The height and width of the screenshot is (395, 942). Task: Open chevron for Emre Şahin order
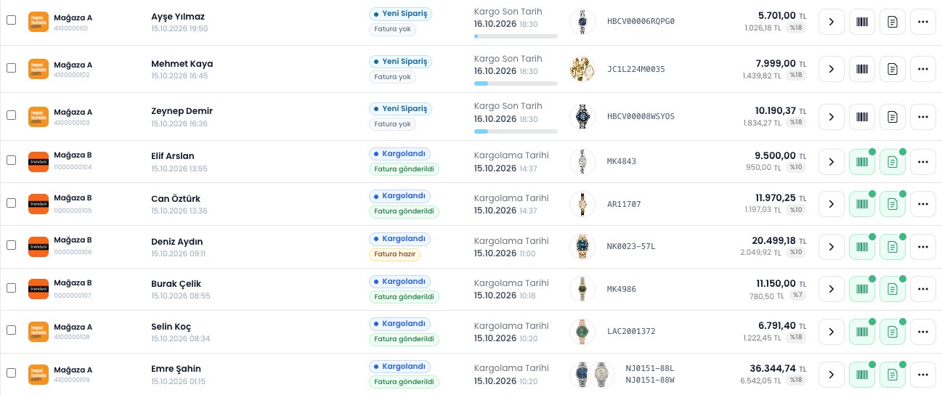click(832, 375)
